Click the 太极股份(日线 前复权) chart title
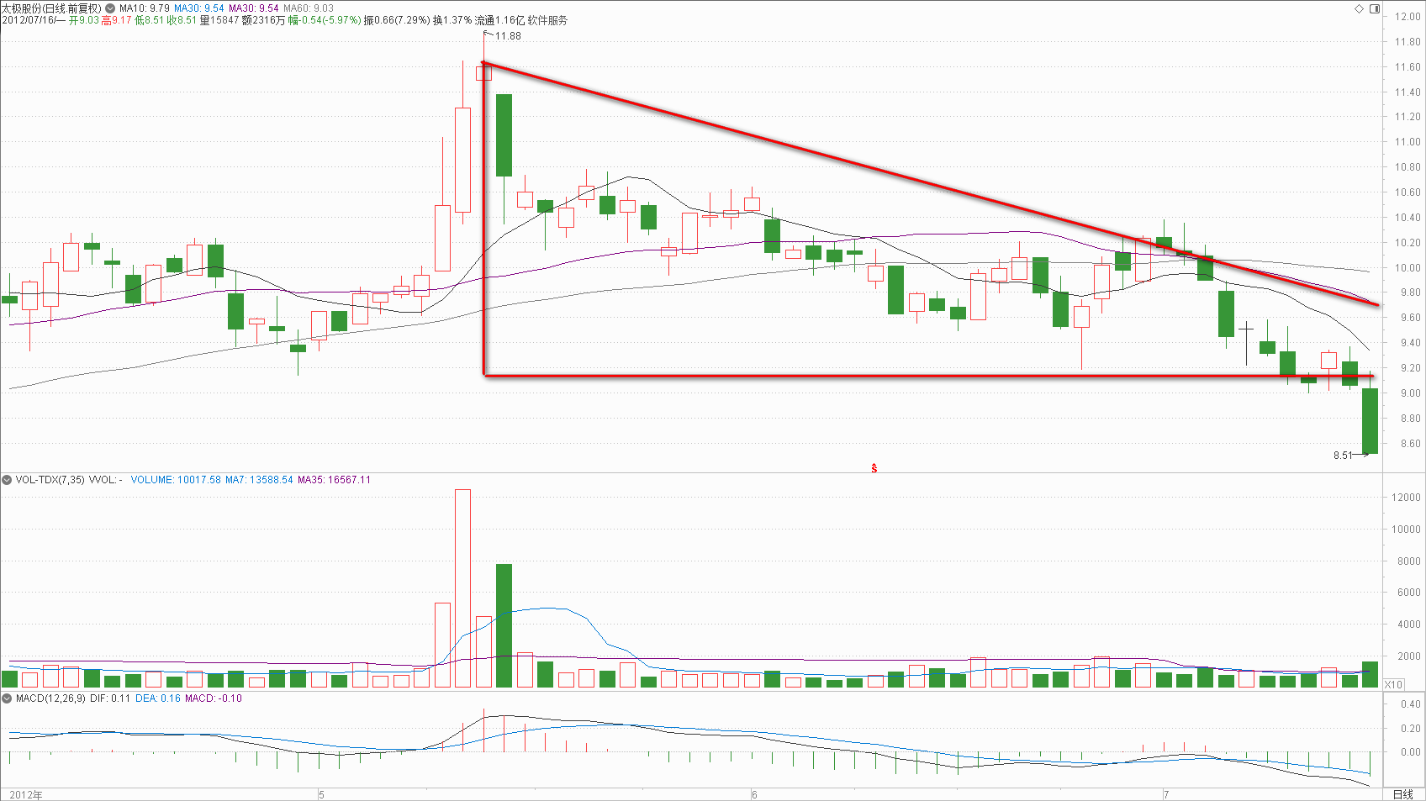 pos(51,8)
